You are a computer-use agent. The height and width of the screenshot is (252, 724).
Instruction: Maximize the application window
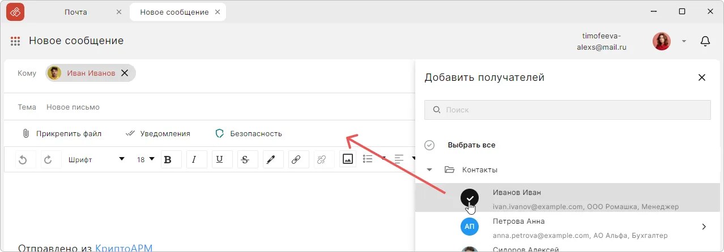[682, 11]
